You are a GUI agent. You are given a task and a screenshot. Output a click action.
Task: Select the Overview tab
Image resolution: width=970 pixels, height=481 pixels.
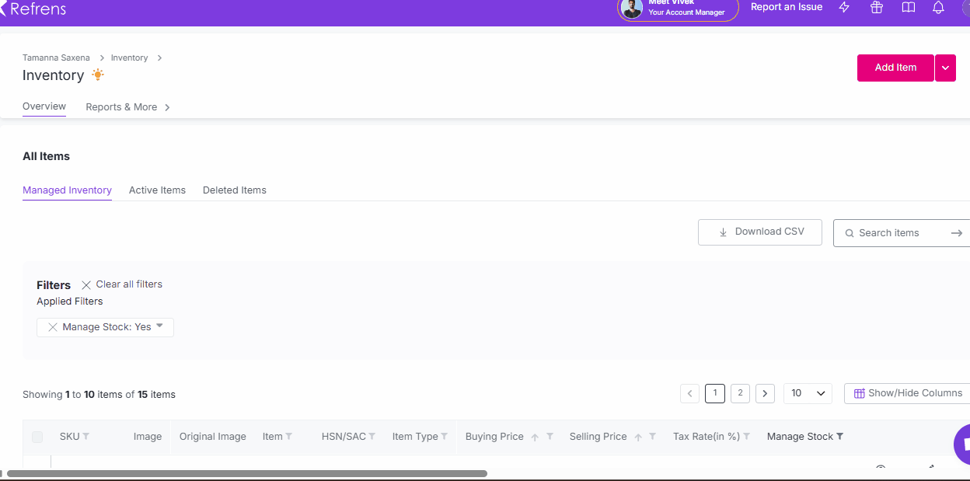point(44,106)
